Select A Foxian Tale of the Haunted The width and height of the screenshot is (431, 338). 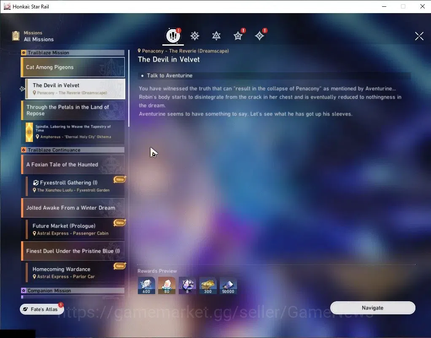73,164
